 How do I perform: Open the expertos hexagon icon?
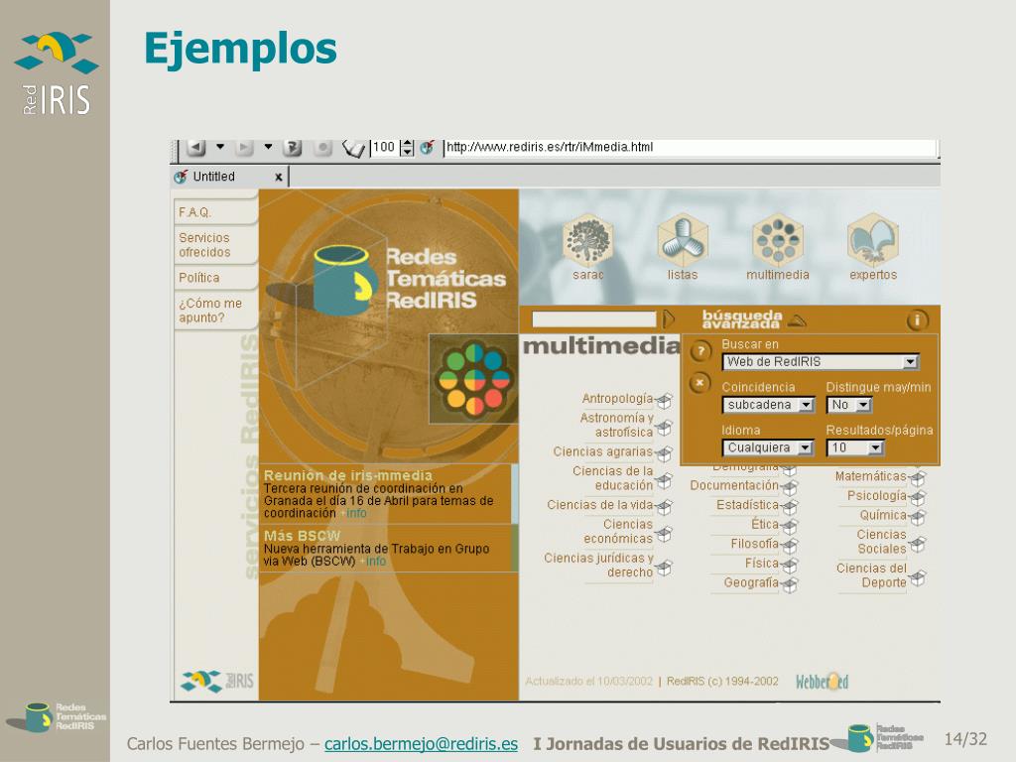pos(873,239)
